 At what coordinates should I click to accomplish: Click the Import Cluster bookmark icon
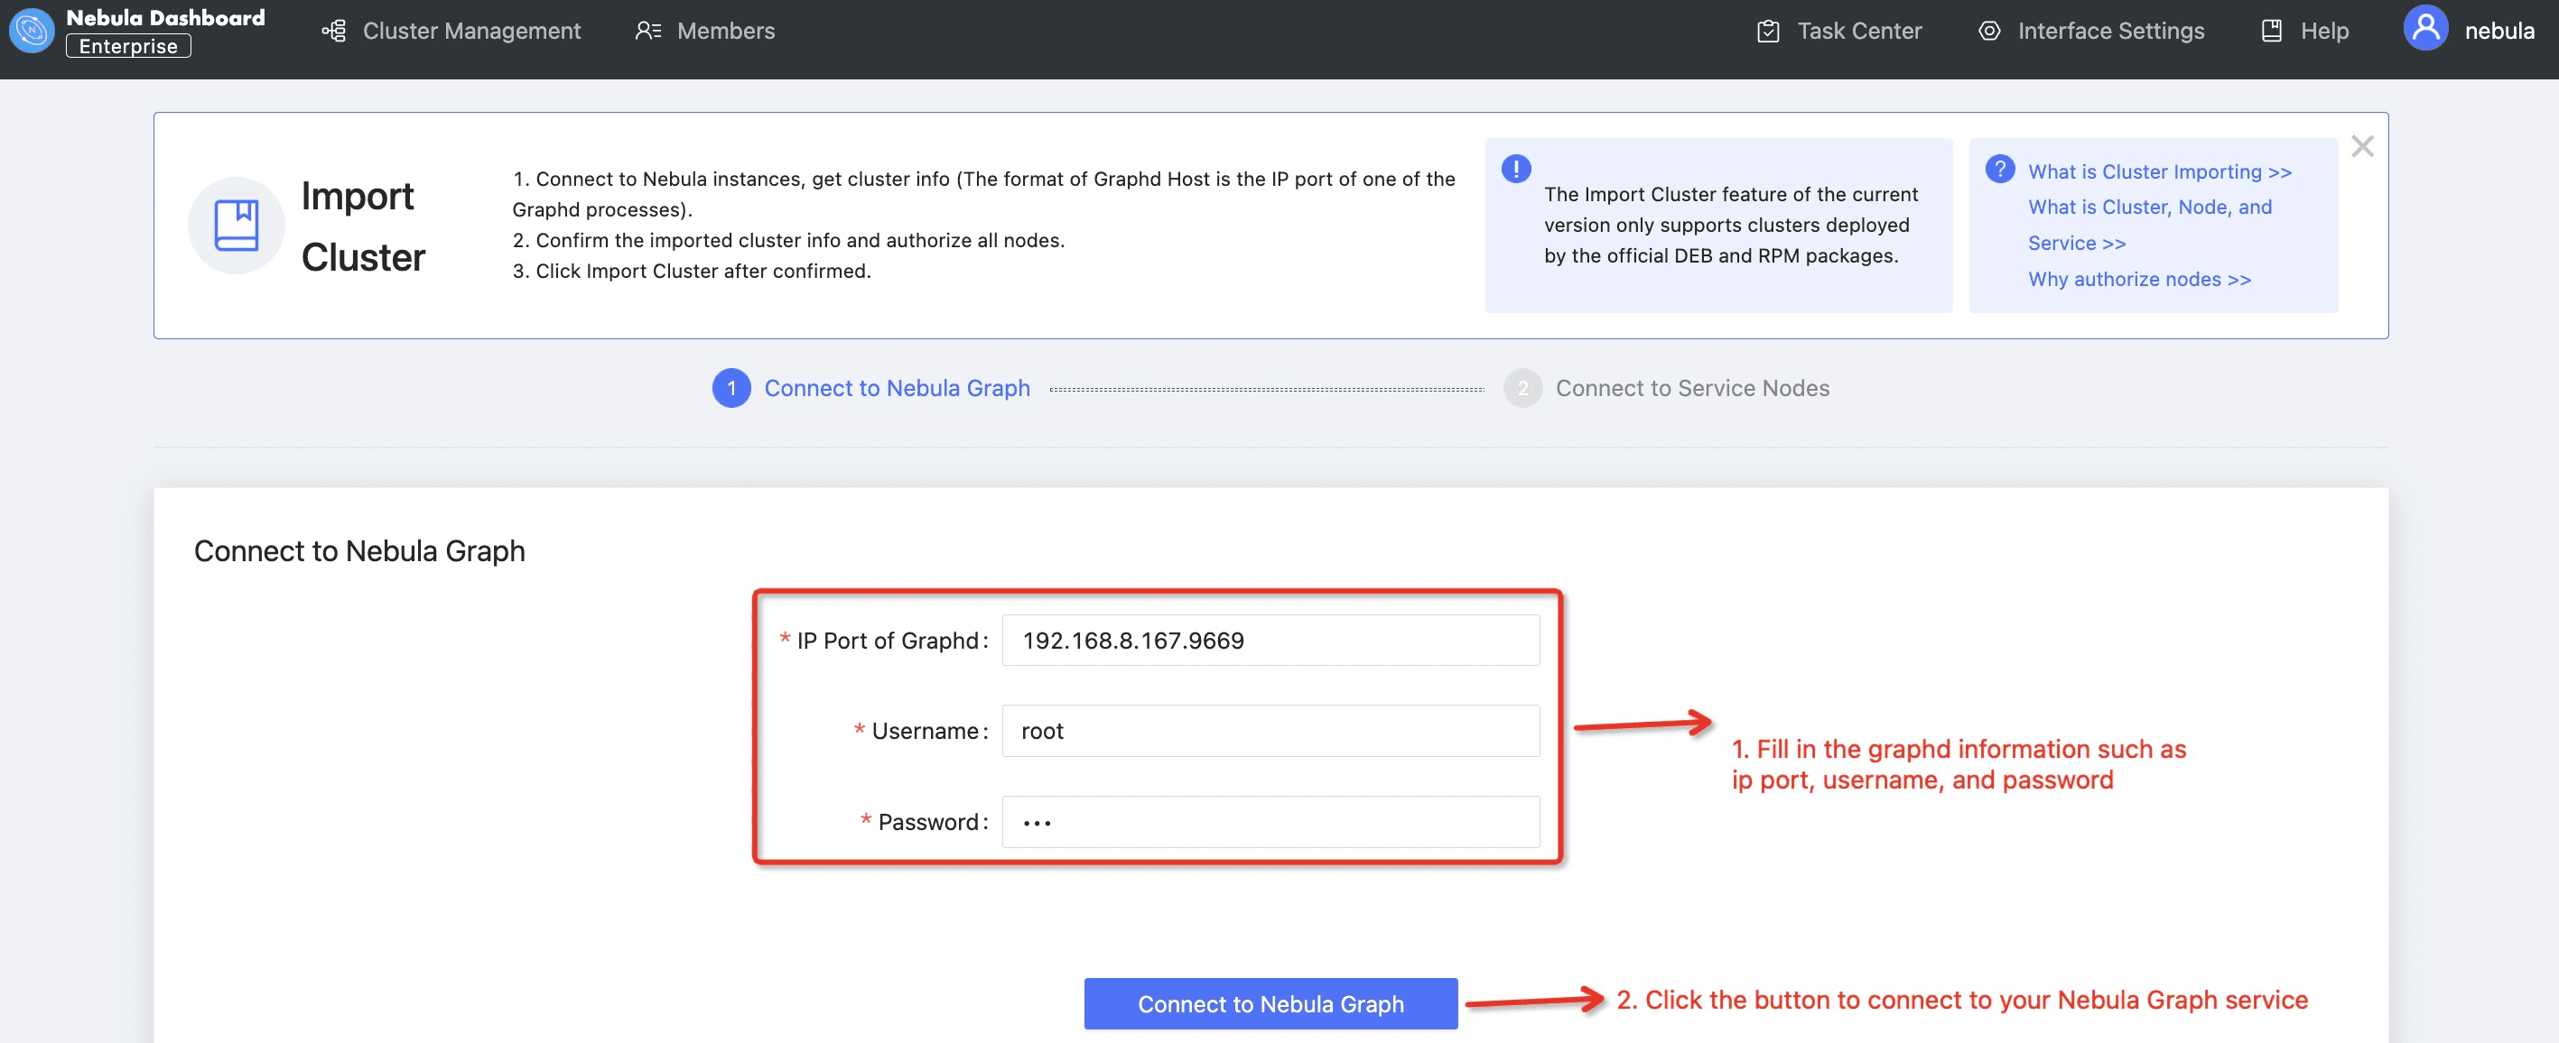tap(237, 226)
